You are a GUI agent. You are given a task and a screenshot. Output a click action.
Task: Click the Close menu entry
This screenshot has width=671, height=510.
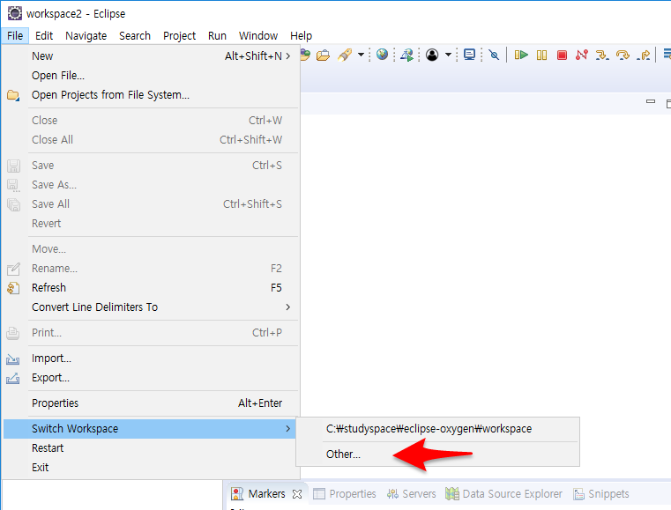(x=150, y=120)
